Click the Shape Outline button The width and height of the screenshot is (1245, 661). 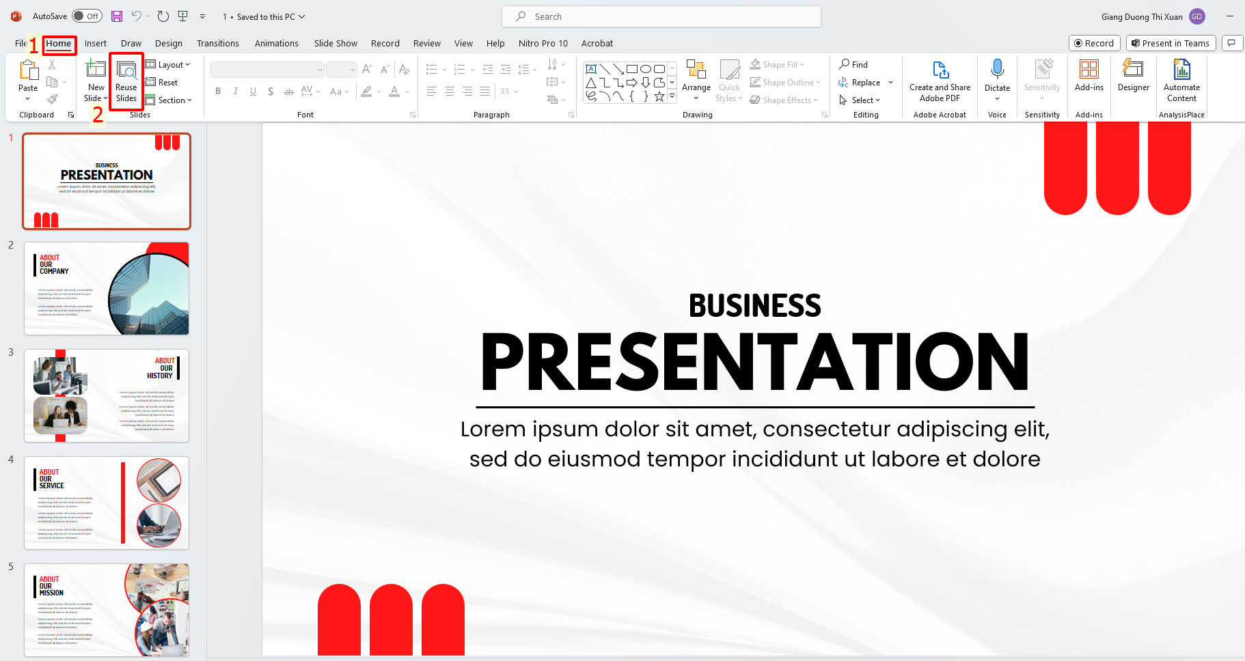(785, 83)
